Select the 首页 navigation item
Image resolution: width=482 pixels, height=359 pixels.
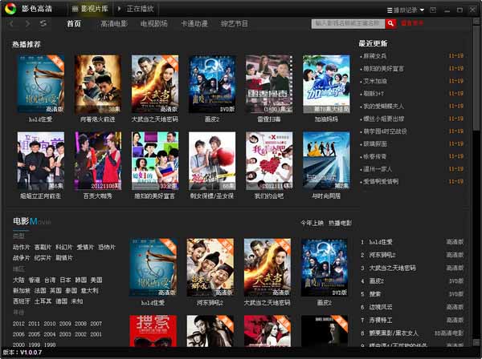74,23
